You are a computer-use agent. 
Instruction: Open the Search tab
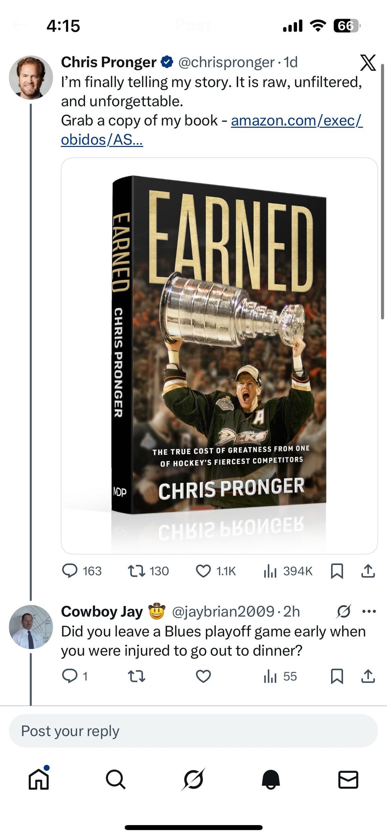point(115,779)
